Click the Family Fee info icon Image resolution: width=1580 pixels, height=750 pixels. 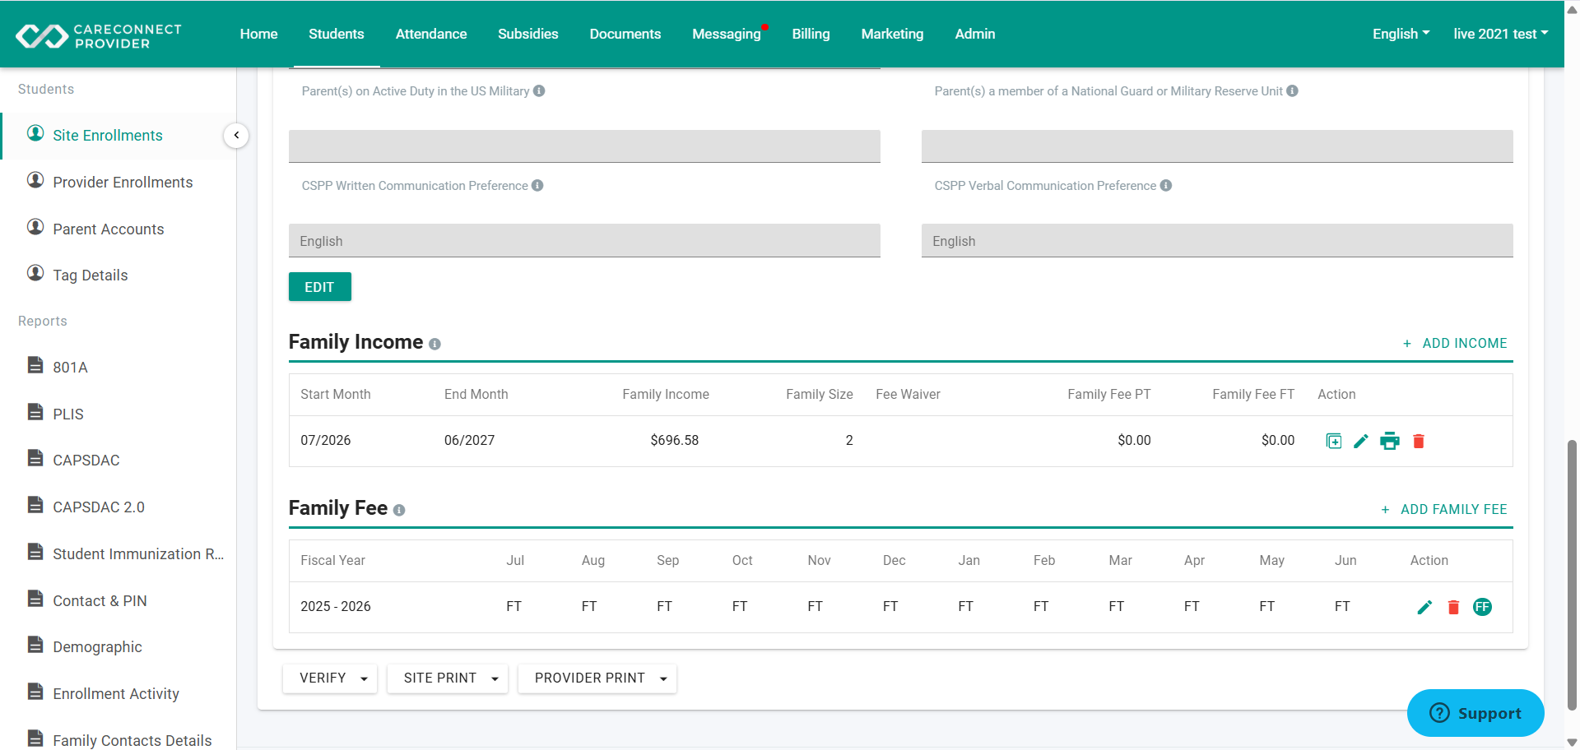click(399, 511)
